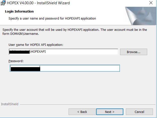Click the 'User name for HOPEX API application' label
This screenshot has width=157, height=118.
tap(36, 45)
